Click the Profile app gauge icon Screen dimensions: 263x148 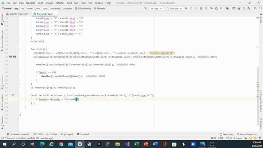click(211, 8)
